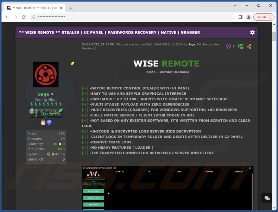Click the Logs Folder button in screenshot

(94, 205)
